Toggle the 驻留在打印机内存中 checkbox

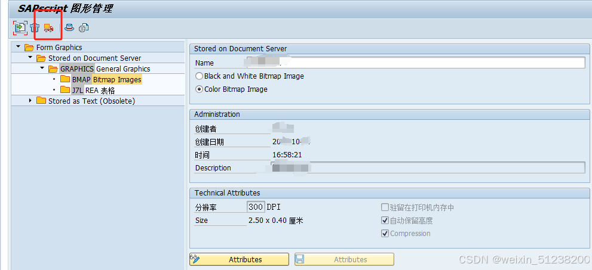pyautogui.click(x=385, y=207)
